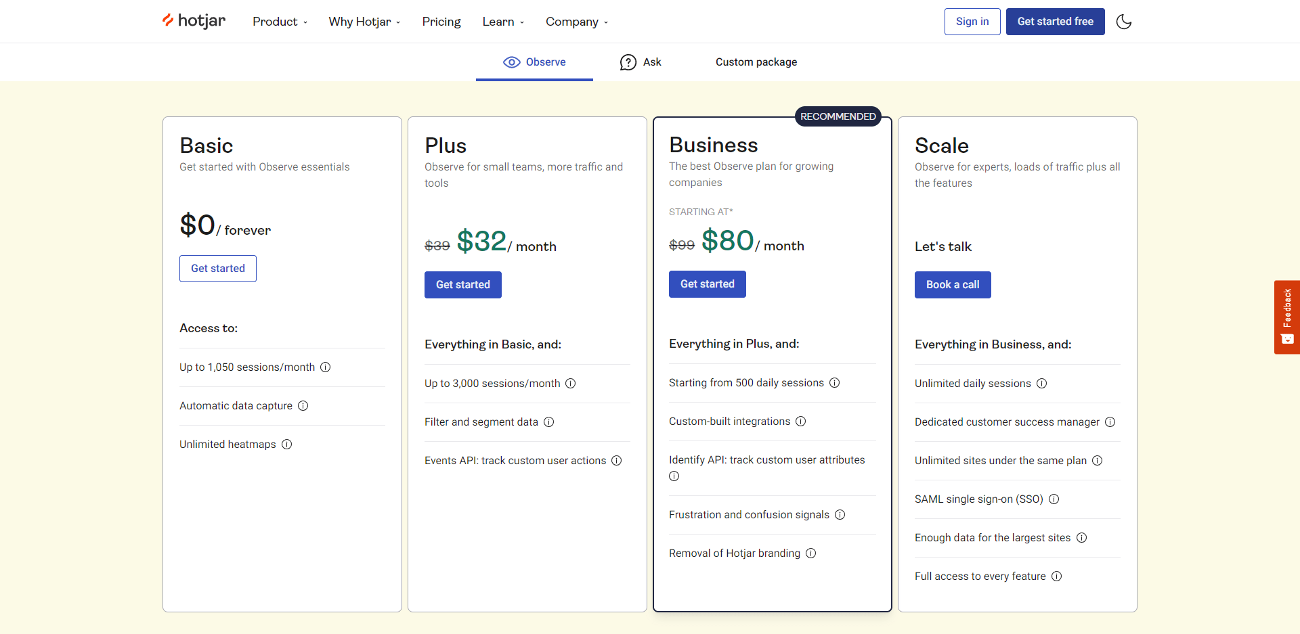Click info icon beside Unlimited heatmaps
The image size is (1300, 634).
point(287,445)
